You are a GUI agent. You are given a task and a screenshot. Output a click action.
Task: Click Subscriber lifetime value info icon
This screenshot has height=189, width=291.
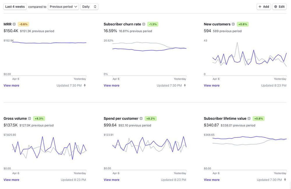(249, 119)
